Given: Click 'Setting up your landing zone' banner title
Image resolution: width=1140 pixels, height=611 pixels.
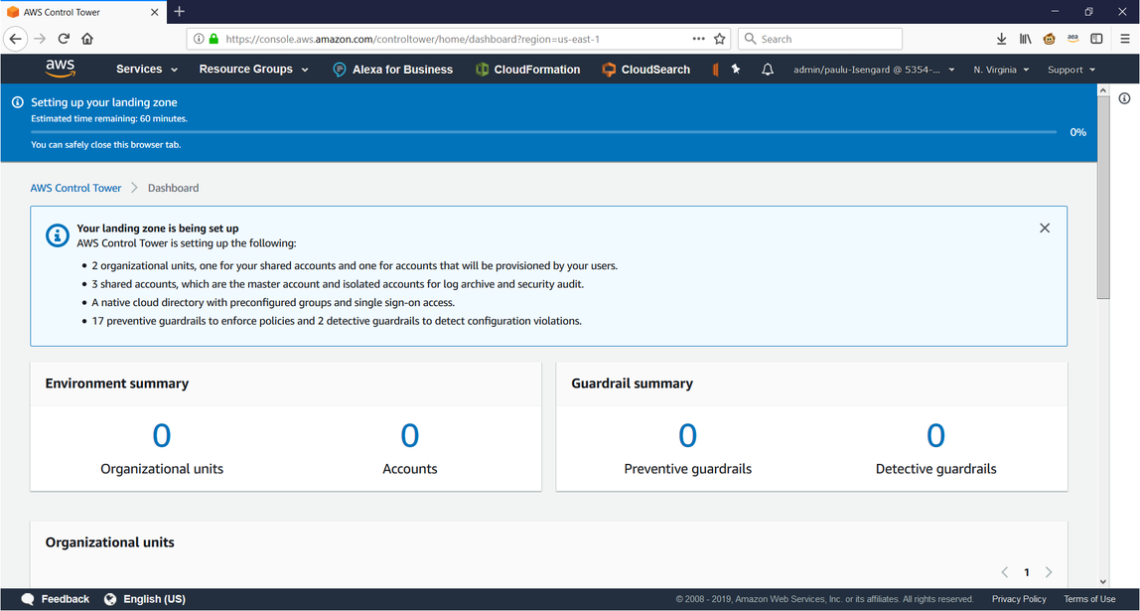Looking at the screenshot, I should [104, 102].
